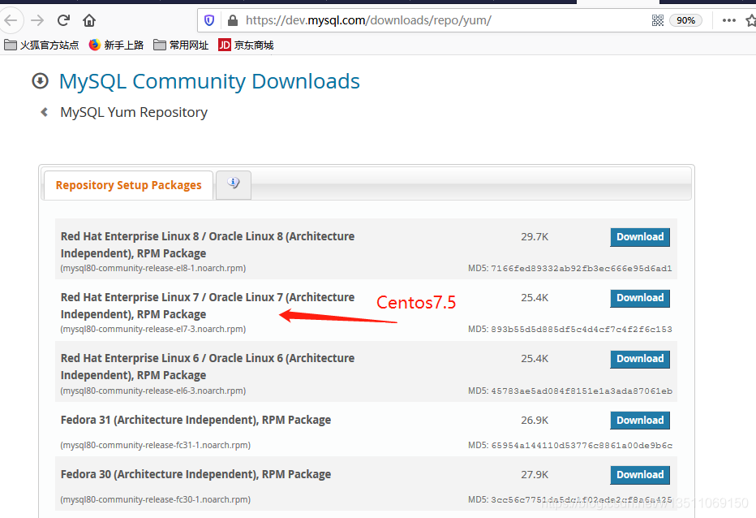Click the grid icon beside the zoom level
Image resolution: width=756 pixels, height=518 pixels.
[x=658, y=20]
